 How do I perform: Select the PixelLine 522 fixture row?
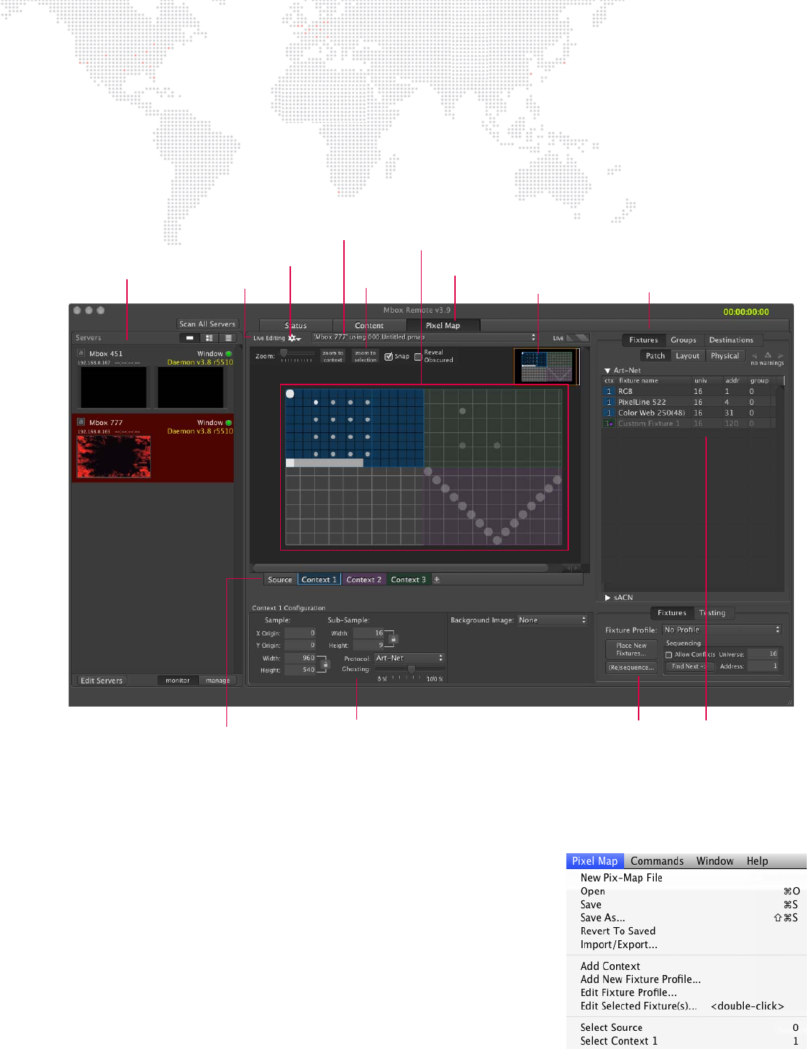tap(642, 402)
